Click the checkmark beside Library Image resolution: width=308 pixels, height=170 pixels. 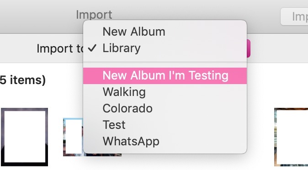coord(92,48)
